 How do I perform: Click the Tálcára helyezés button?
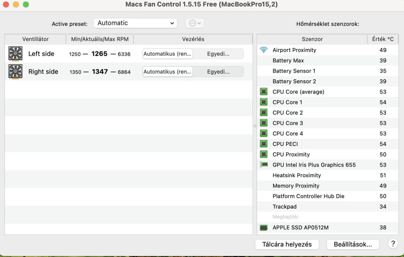[287, 244]
